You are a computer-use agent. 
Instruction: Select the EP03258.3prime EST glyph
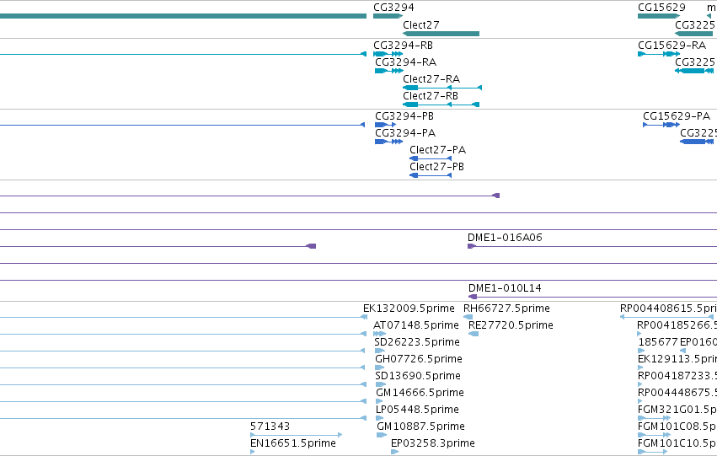(x=394, y=452)
